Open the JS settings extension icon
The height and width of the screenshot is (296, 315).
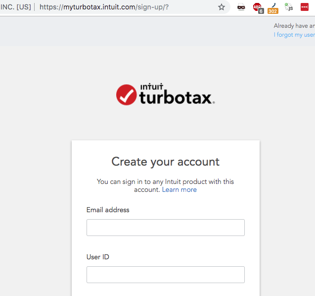click(289, 7)
